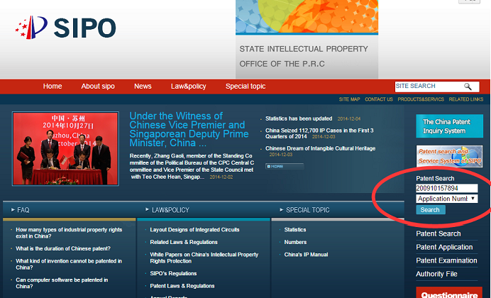Open Patent search and Service System banner

[x=449, y=156]
